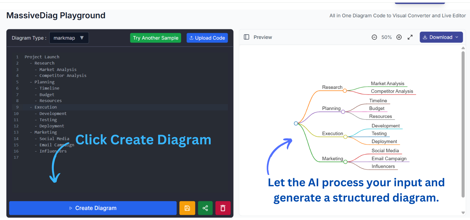Collapse the Marketing node circle

click(345, 162)
